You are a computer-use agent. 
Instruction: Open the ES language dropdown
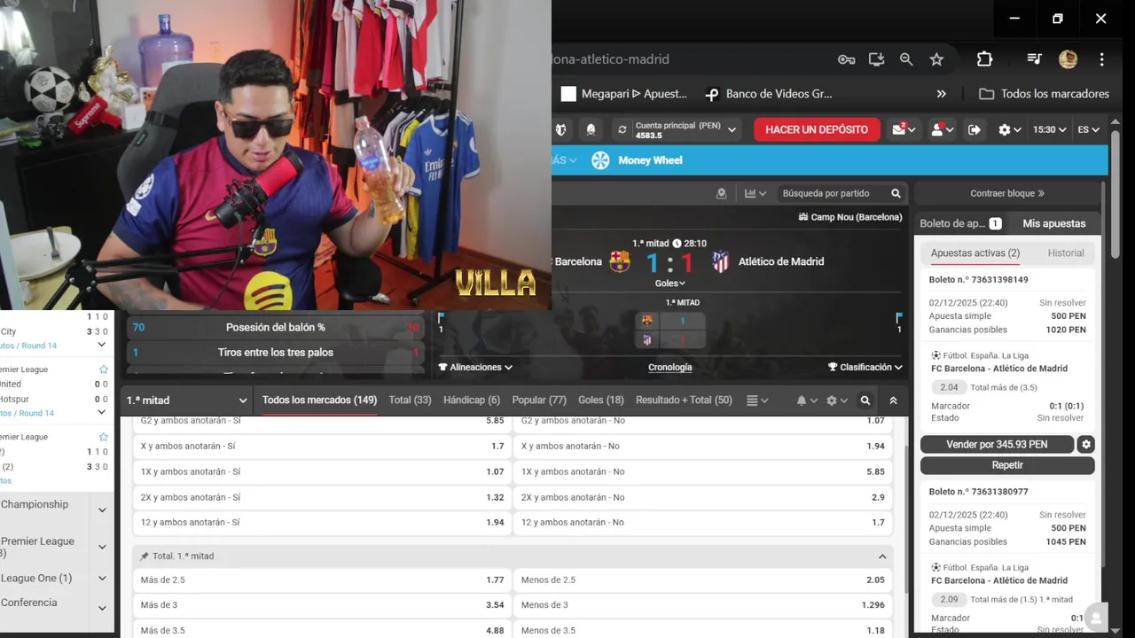(1089, 129)
